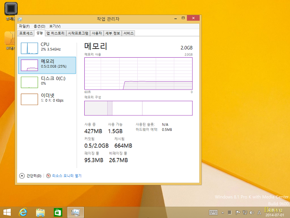Click the 664MB cached value
The height and width of the screenshot is (218, 290).
tap(123, 146)
